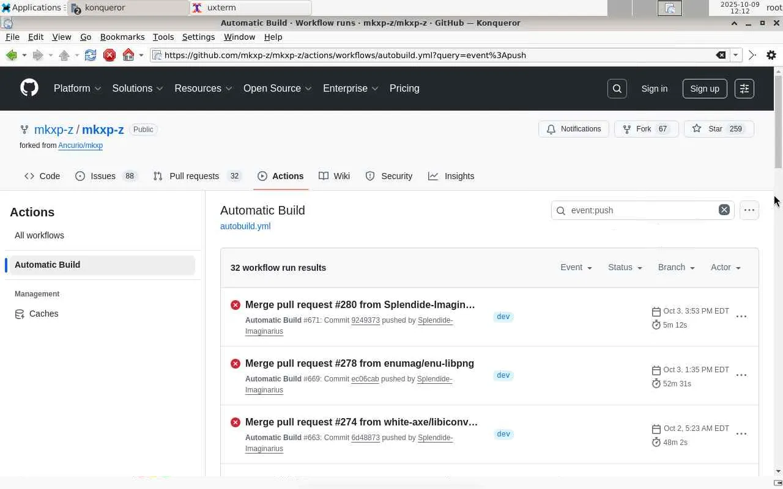Image resolution: width=783 pixels, height=489 pixels.
Task: Click the Notifications bell button
Action: click(573, 129)
